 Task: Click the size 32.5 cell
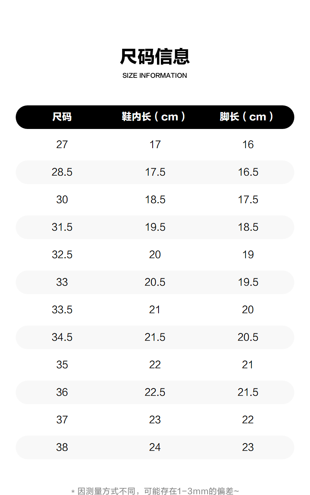click(62, 255)
